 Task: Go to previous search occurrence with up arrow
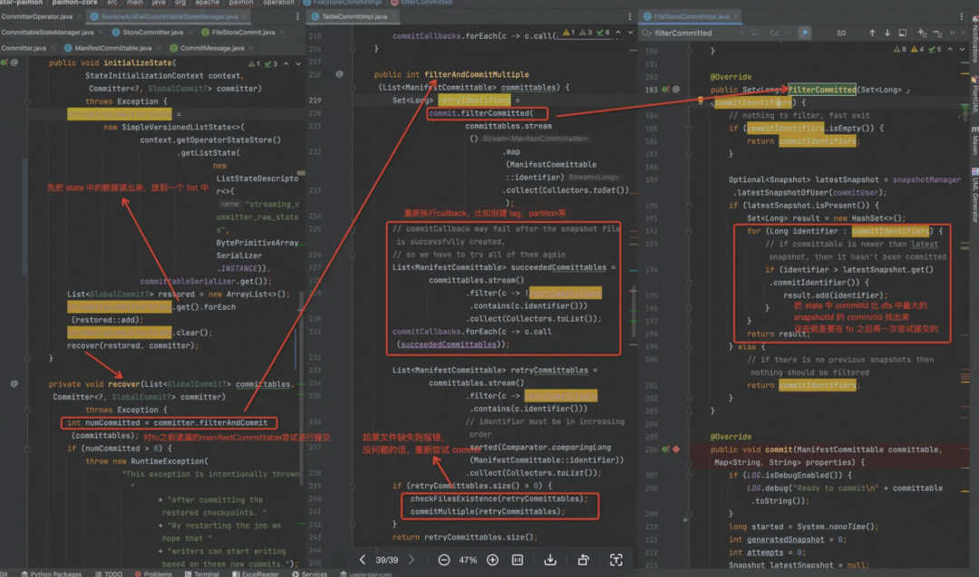tap(872, 33)
